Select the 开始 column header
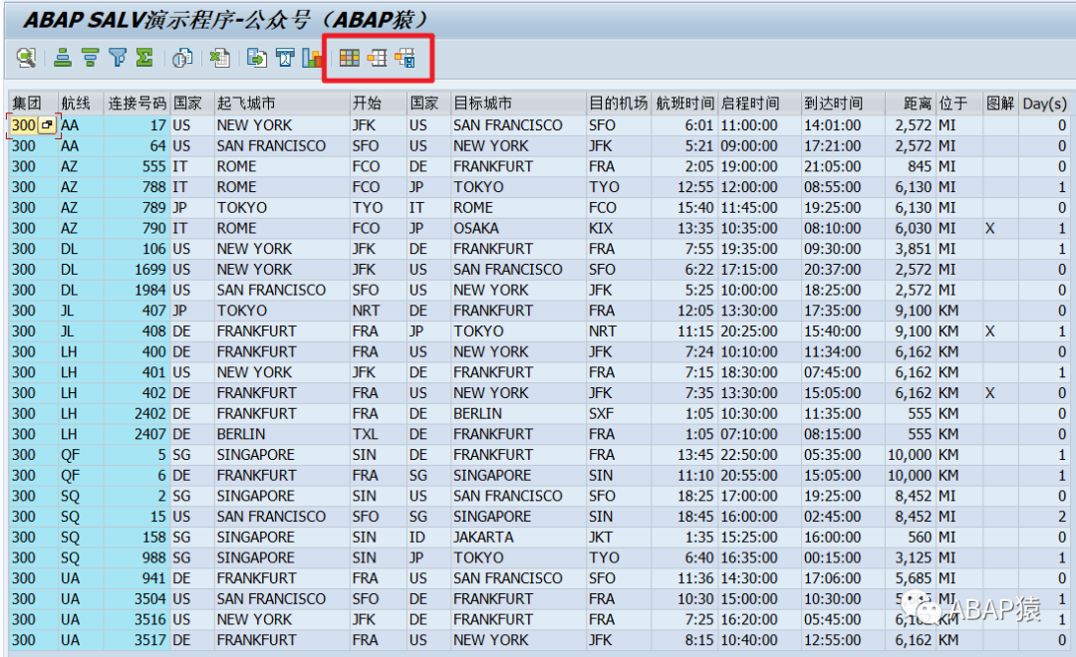The image size is (1076, 657). tap(378, 103)
